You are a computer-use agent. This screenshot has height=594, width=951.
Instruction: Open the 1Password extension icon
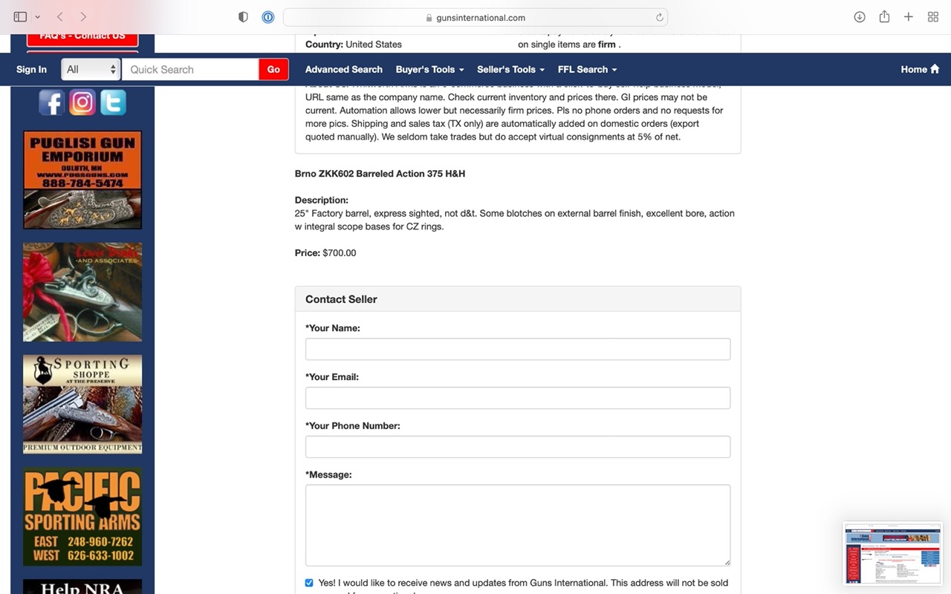pyautogui.click(x=268, y=17)
